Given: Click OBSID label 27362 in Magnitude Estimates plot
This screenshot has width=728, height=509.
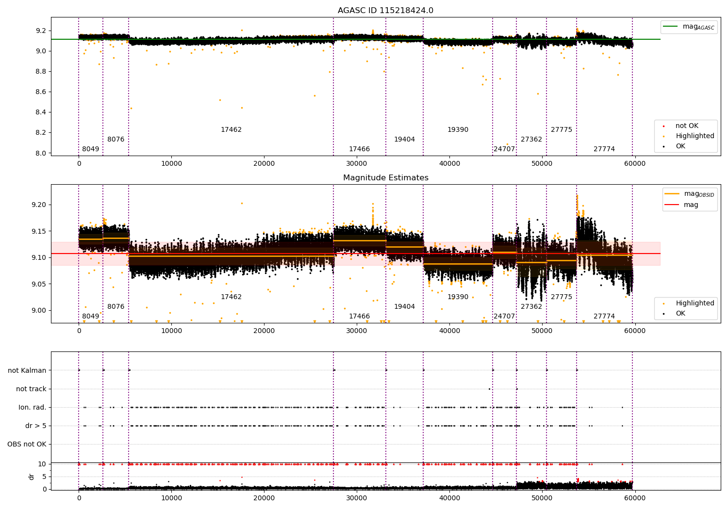Looking at the screenshot, I should pos(531,307).
